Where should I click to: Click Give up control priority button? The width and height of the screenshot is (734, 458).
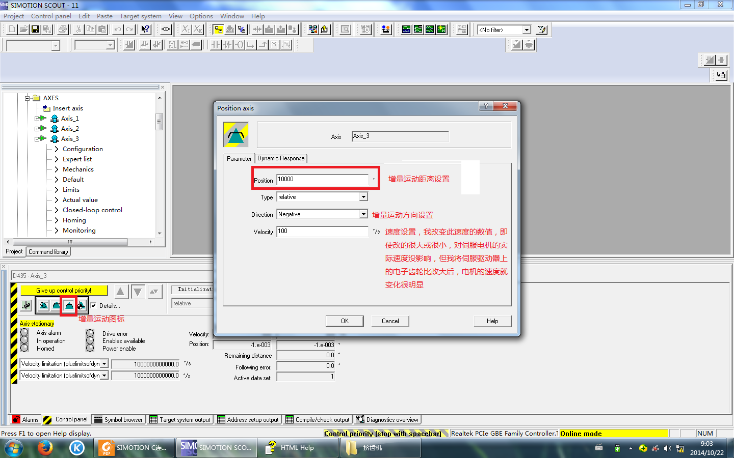point(64,291)
